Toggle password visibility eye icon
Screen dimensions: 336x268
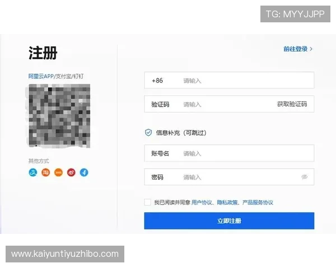(x=304, y=177)
